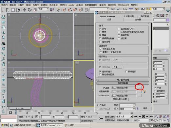Image resolution: width=171 pixels, height=128 pixels.
Task: Open the 编辑 Edit menu
Action: (x=12, y=5)
